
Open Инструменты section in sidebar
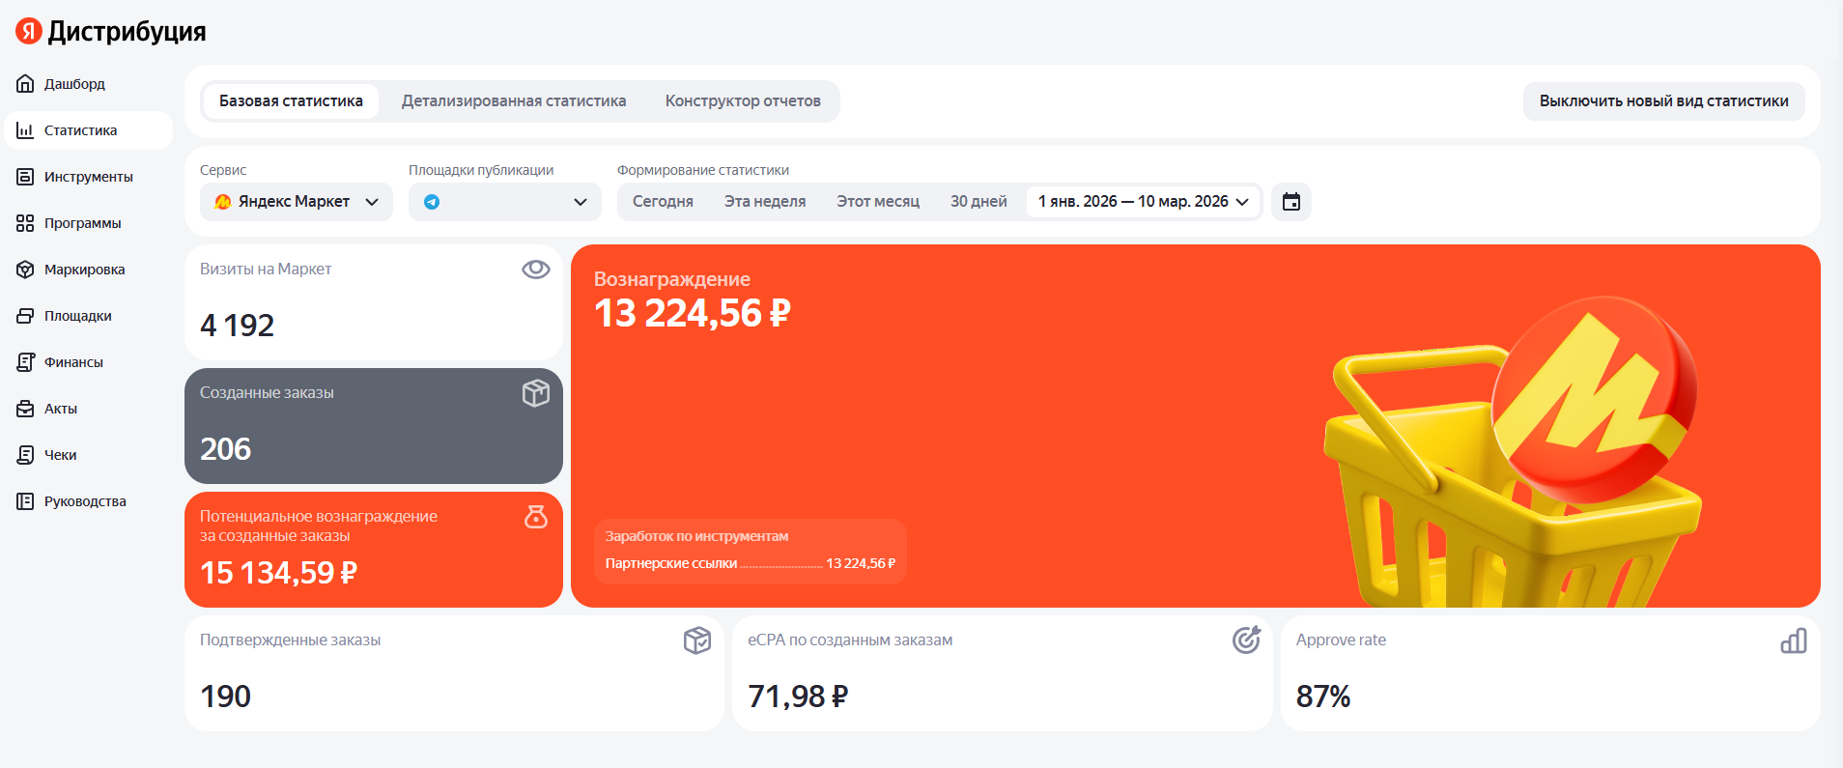[x=89, y=177]
